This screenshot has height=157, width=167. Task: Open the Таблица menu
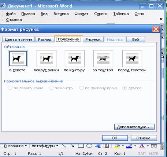pyautogui.click(x=121, y=14)
